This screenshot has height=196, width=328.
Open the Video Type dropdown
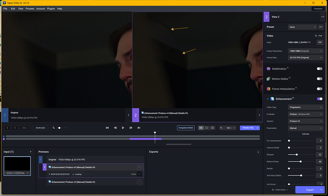tap(306, 107)
